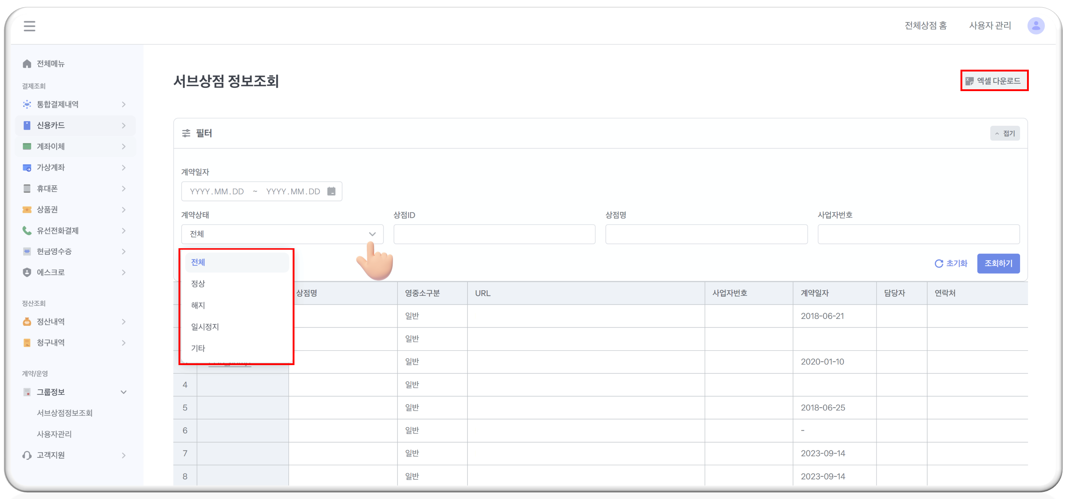Click the 에스크로 shield icon
Viewport: 1067px width, 499px height.
[x=27, y=273]
